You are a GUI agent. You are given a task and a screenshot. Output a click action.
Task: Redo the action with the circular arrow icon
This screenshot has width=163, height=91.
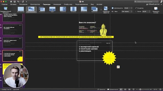coord(23,2)
